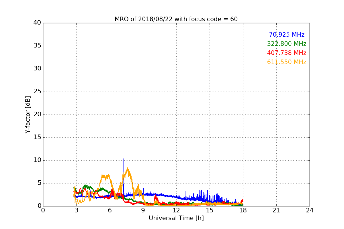
Task: Click the y-axis tick label '20'
Action: [x=37, y=114]
